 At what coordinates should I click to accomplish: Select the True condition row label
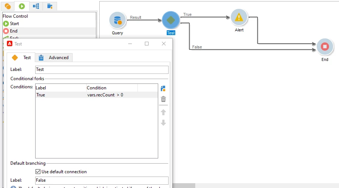41,95
